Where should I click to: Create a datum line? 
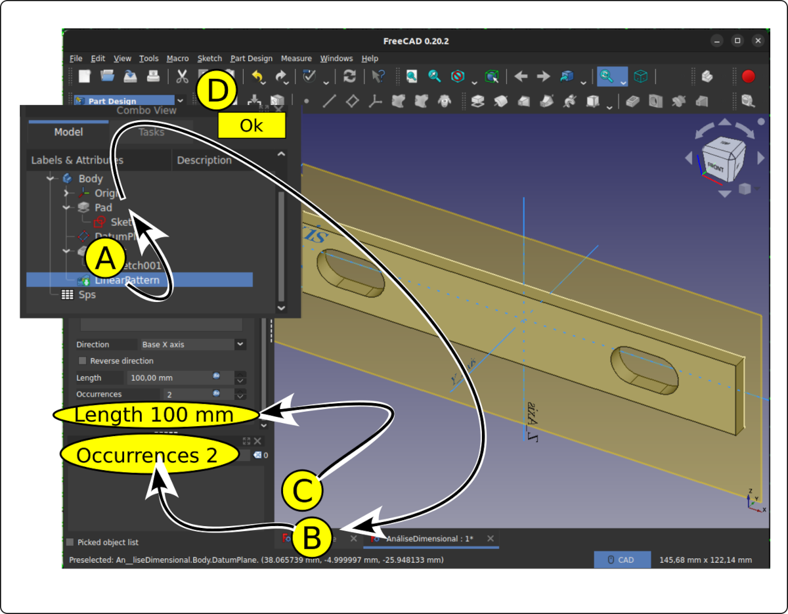click(330, 101)
